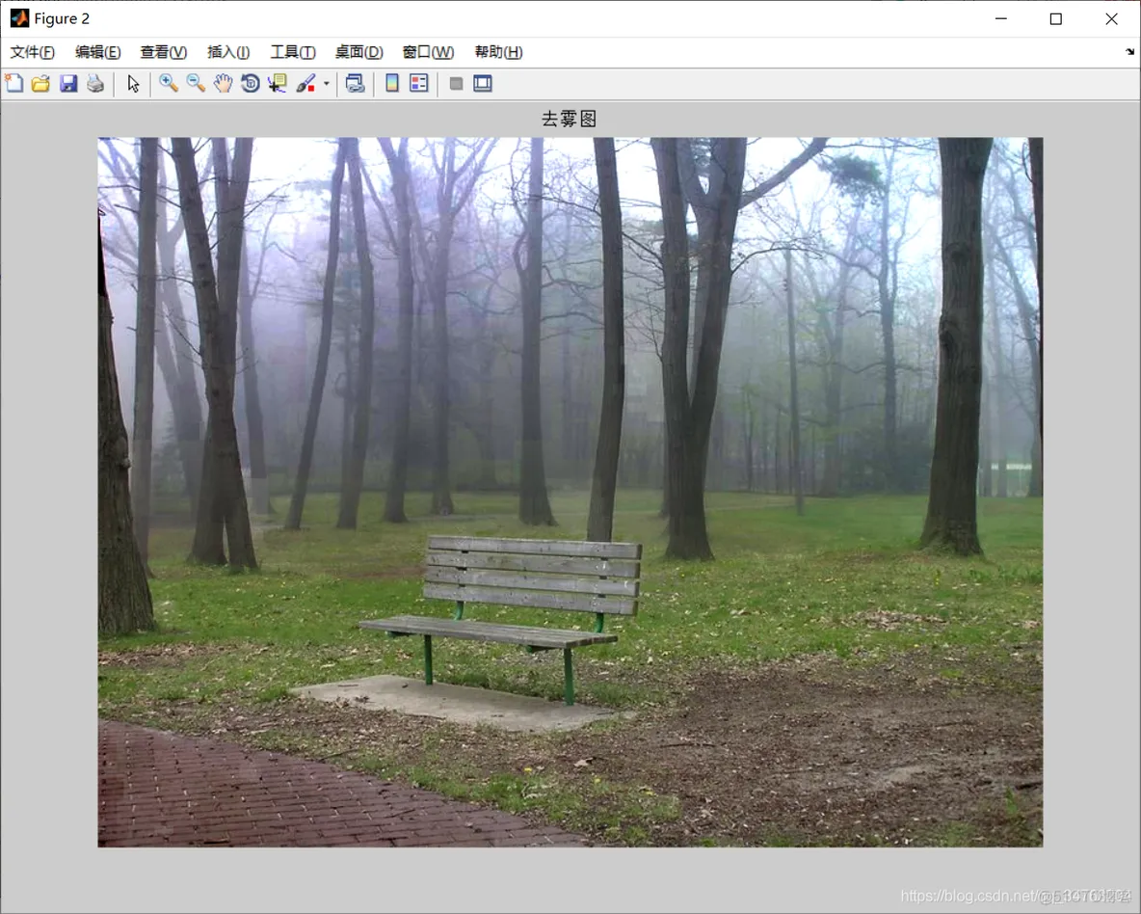1141x914 pixels.
Task: Select the Edit Plot arrow tool
Action: click(133, 83)
